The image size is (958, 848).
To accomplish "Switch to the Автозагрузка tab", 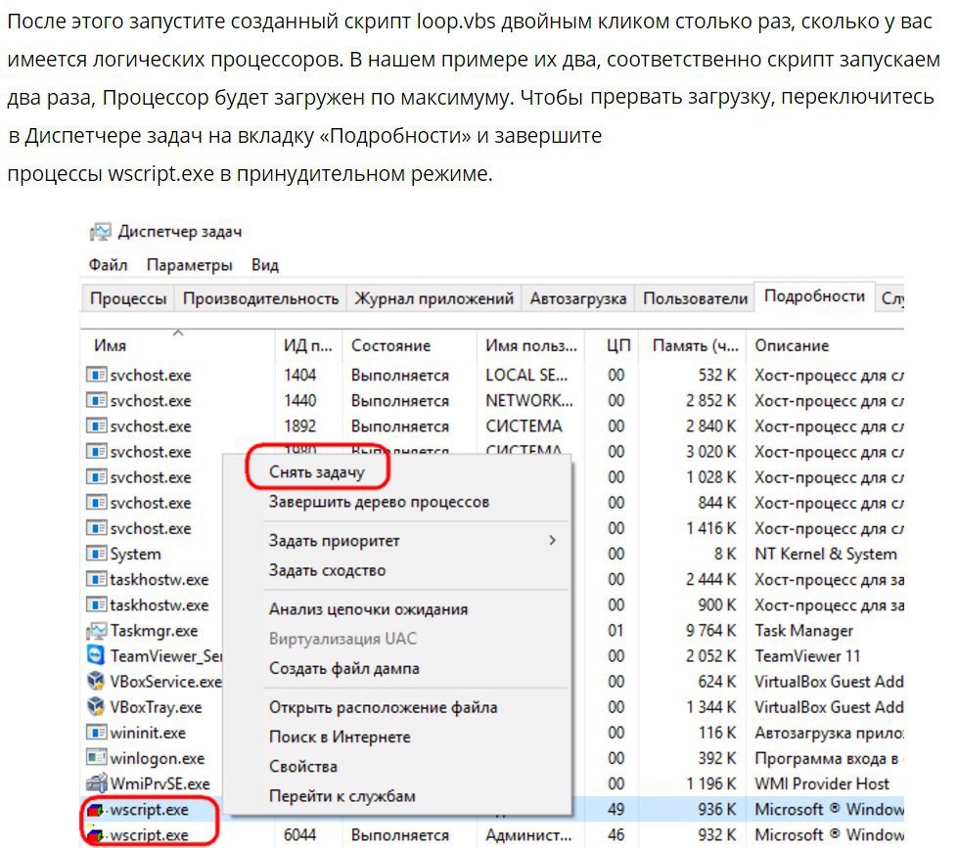I will point(578,298).
